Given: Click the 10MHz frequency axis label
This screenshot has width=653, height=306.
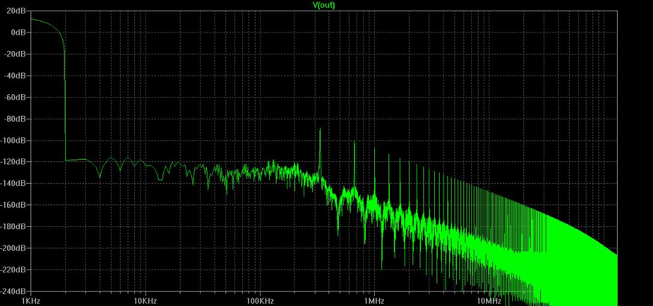Looking at the screenshot, I should point(489,301).
